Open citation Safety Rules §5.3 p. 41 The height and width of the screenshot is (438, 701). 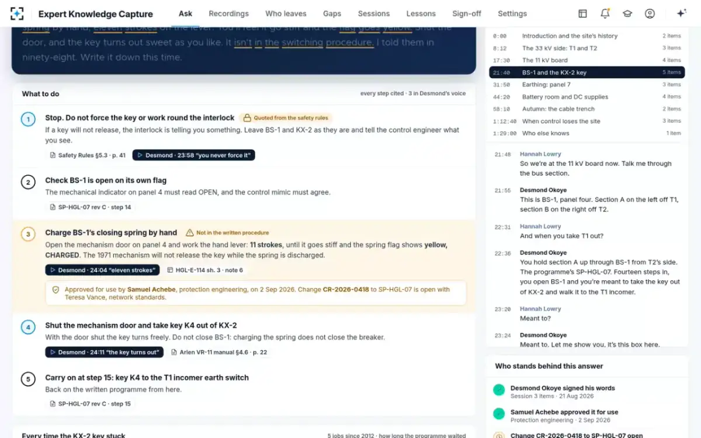[x=88, y=155]
